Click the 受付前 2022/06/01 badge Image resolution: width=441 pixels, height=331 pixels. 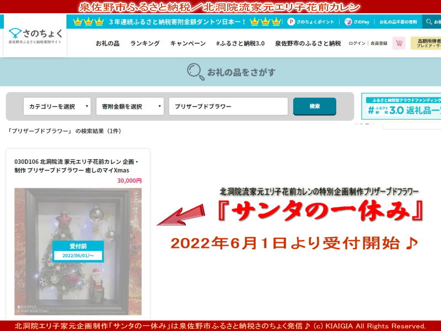pyautogui.click(x=78, y=252)
